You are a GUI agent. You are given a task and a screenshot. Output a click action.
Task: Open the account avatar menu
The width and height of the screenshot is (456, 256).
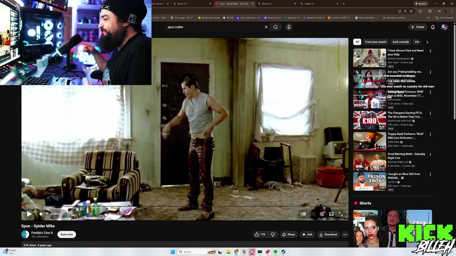coord(444,27)
